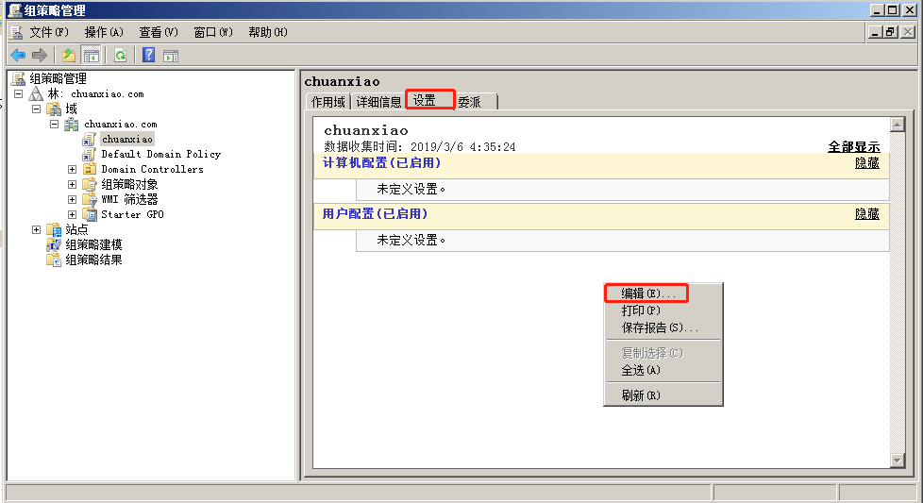Click the 计算机配置(已启用) heading
Image resolution: width=923 pixels, height=503 pixels.
pos(381,163)
